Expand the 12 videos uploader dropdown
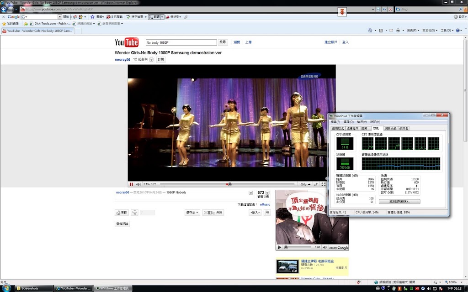 (151, 60)
